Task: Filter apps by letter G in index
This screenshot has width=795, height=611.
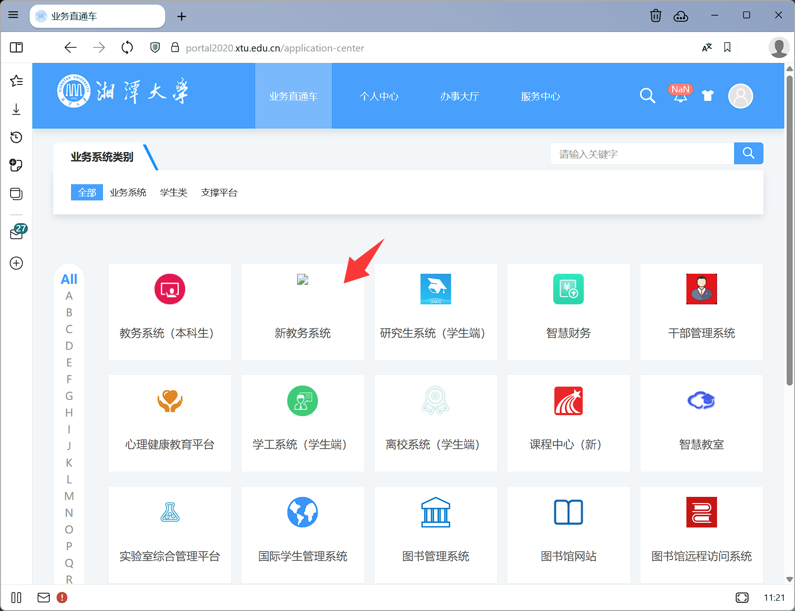Action: coord(69,396)
